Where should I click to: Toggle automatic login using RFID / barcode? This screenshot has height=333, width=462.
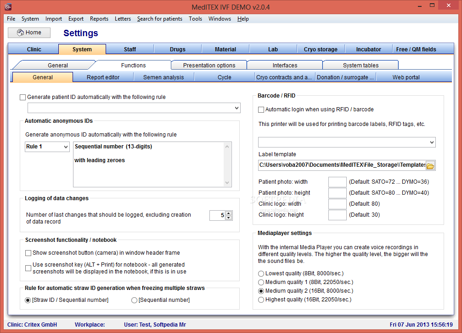261,109
